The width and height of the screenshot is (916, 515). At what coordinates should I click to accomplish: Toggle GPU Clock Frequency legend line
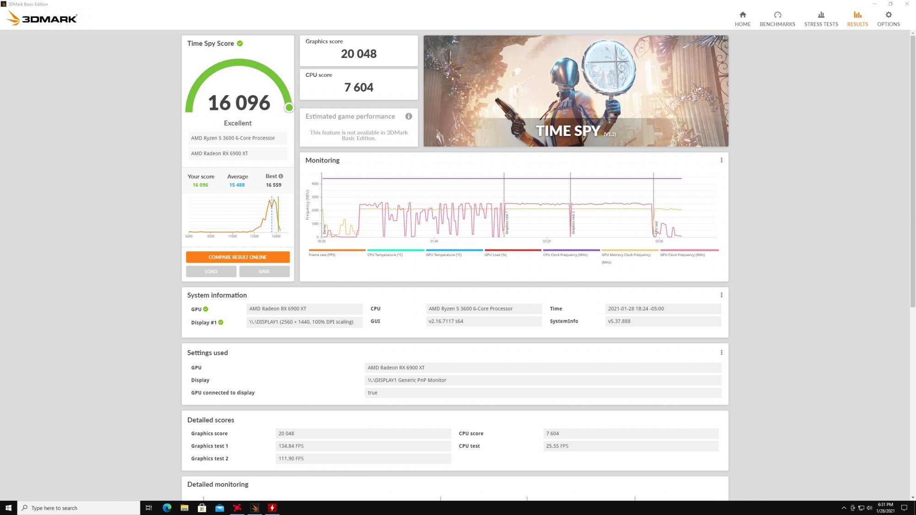click(x=689, y=250)
